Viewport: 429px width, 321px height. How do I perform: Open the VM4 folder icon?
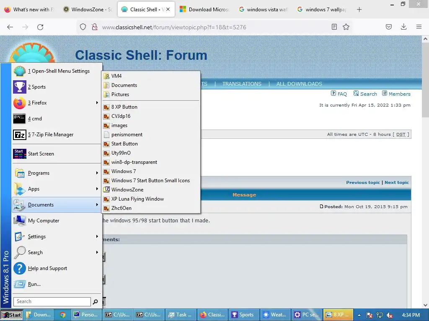[106, 76]
